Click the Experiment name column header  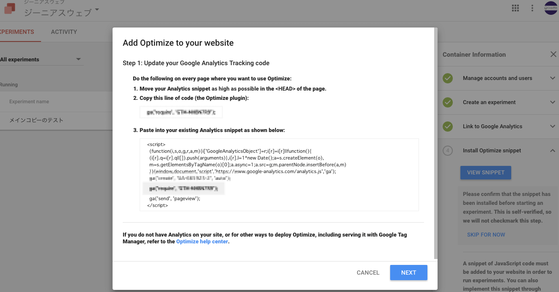[x=29, y=102]
